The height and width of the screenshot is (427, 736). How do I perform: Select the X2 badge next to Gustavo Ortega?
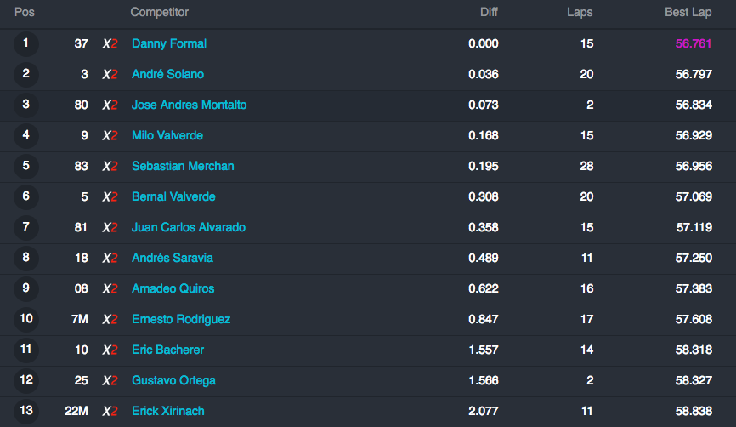110,380
